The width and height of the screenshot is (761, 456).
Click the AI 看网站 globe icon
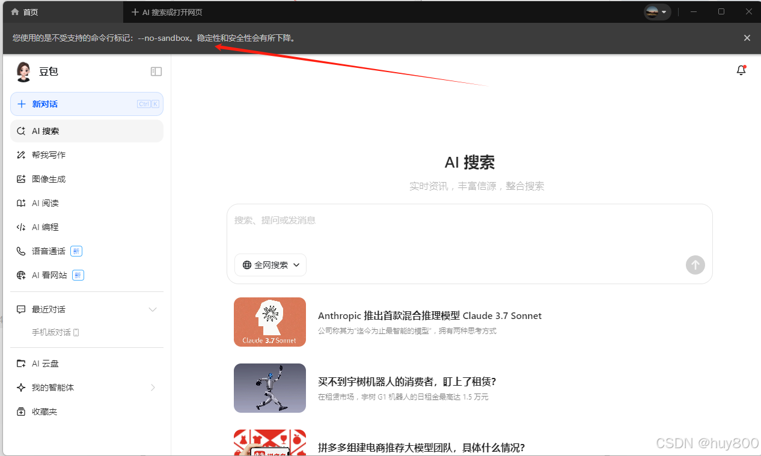21,275
